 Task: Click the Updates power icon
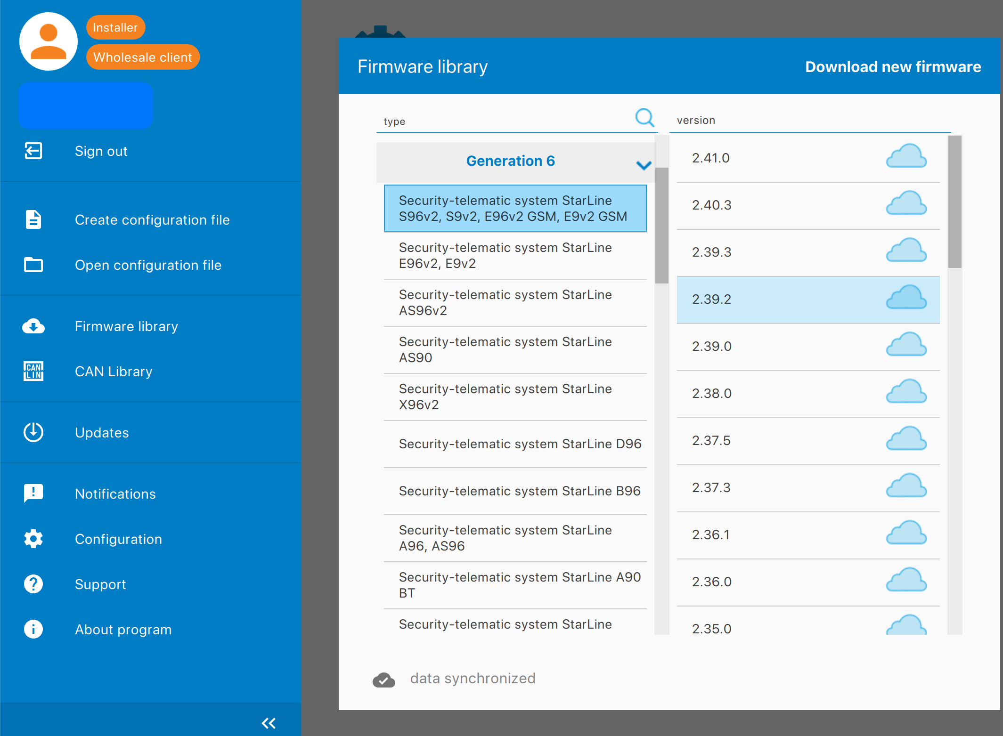point(33,433)
